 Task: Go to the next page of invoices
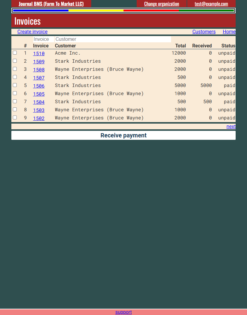(231, 127)
